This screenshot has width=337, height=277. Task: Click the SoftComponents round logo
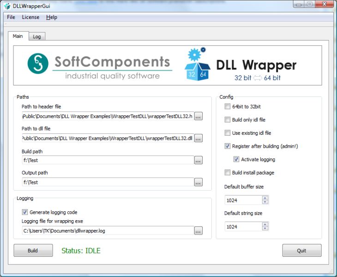(38, 64)
